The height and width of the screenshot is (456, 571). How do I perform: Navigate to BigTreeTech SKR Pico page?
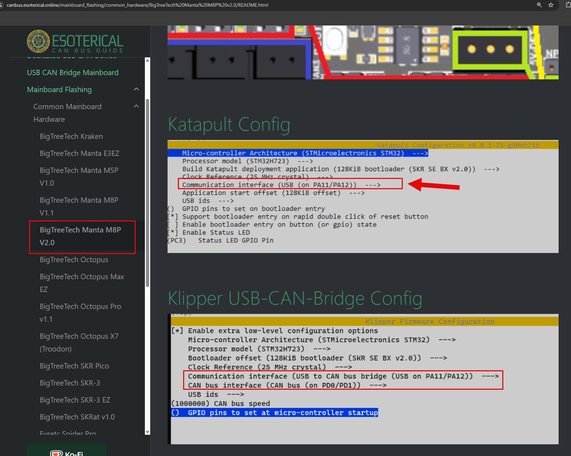(x=74, y=366)
